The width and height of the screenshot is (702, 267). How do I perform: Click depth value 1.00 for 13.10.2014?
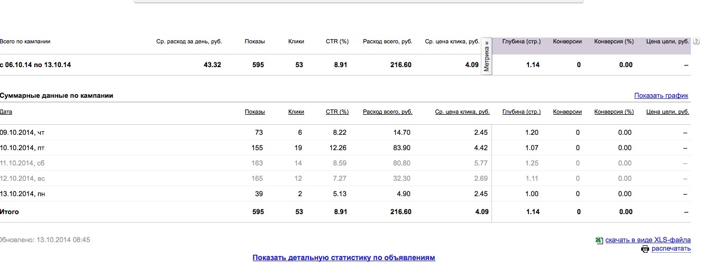[532, 194]
